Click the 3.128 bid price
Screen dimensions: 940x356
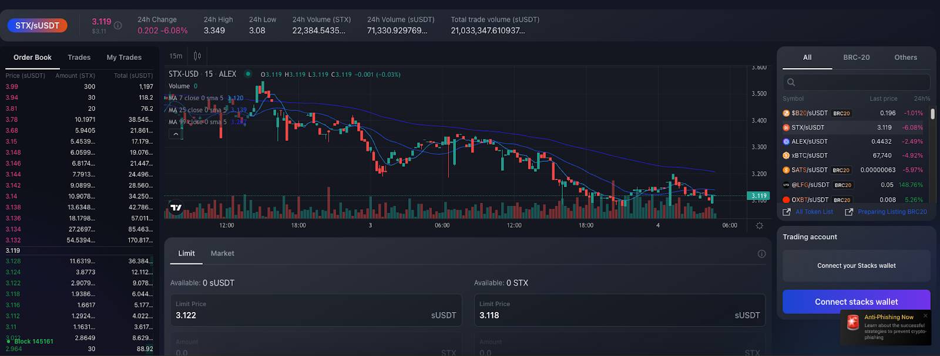tap(13, 262)
